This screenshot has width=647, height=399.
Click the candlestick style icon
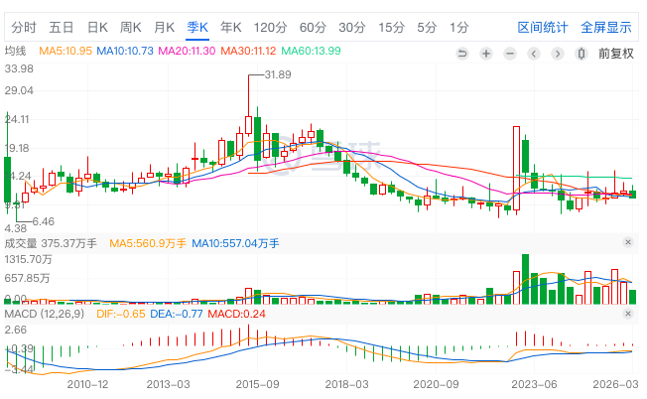[580, 54]
